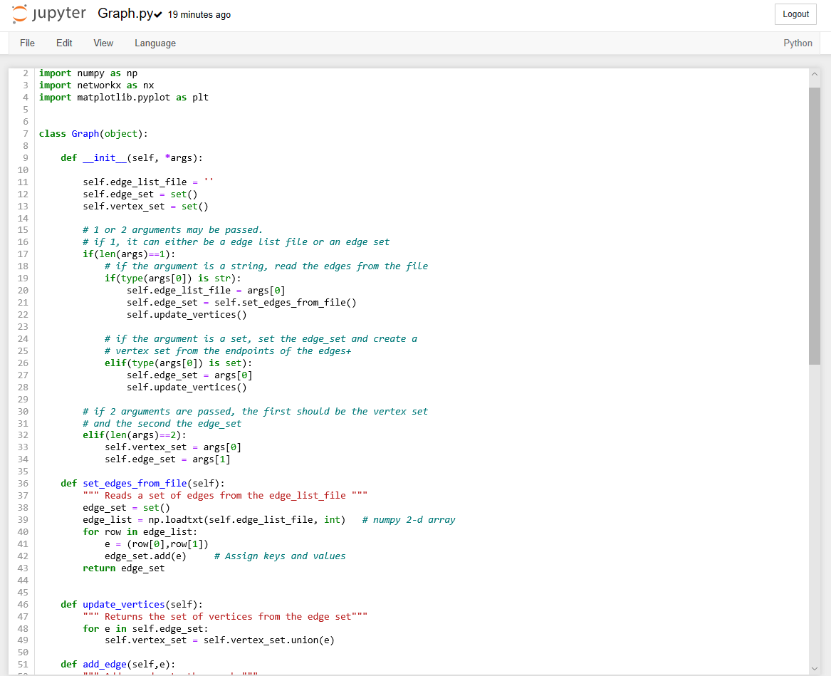Click the 'self.vertex_set = args[0]' line
The width and height of the screenshot is (831, 676).
coord(173,447)
